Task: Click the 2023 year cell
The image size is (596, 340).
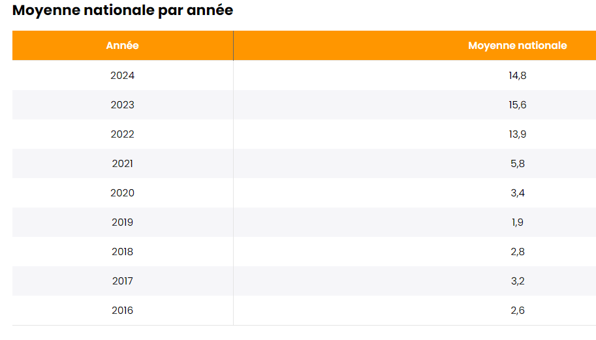Action: [122, 105]
